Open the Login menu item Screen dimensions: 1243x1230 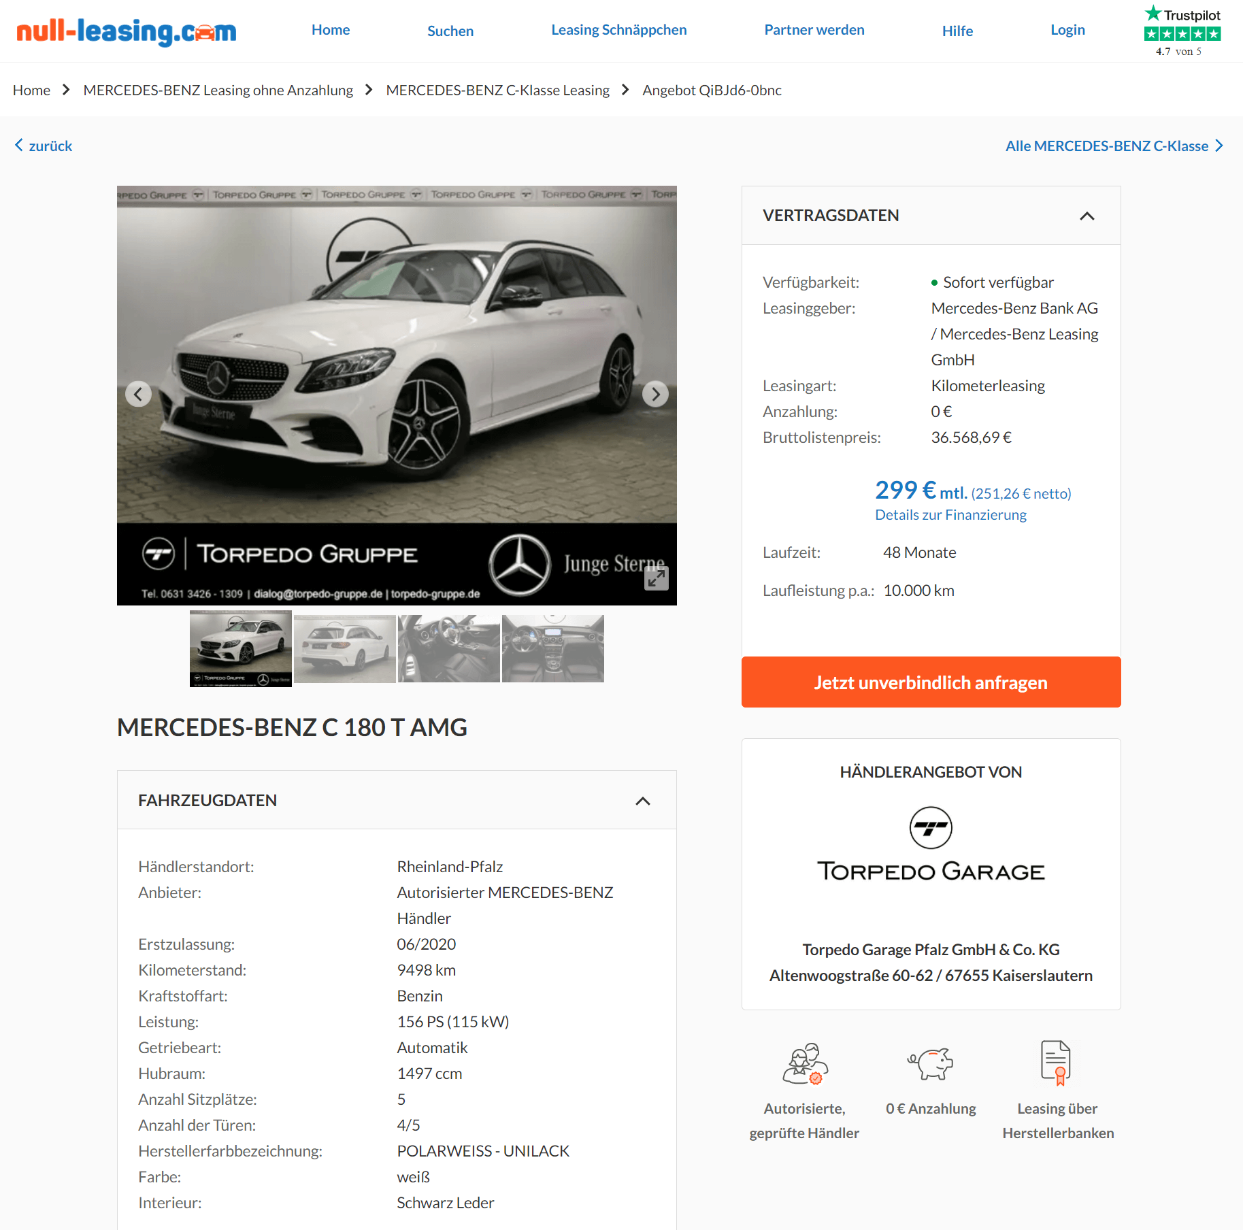coord(1067,30)
